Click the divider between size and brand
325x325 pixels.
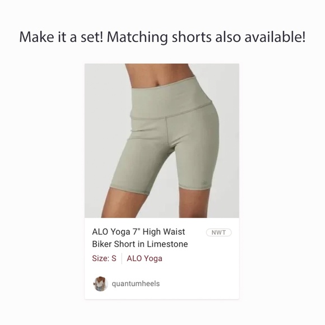(x=122, y=258)
